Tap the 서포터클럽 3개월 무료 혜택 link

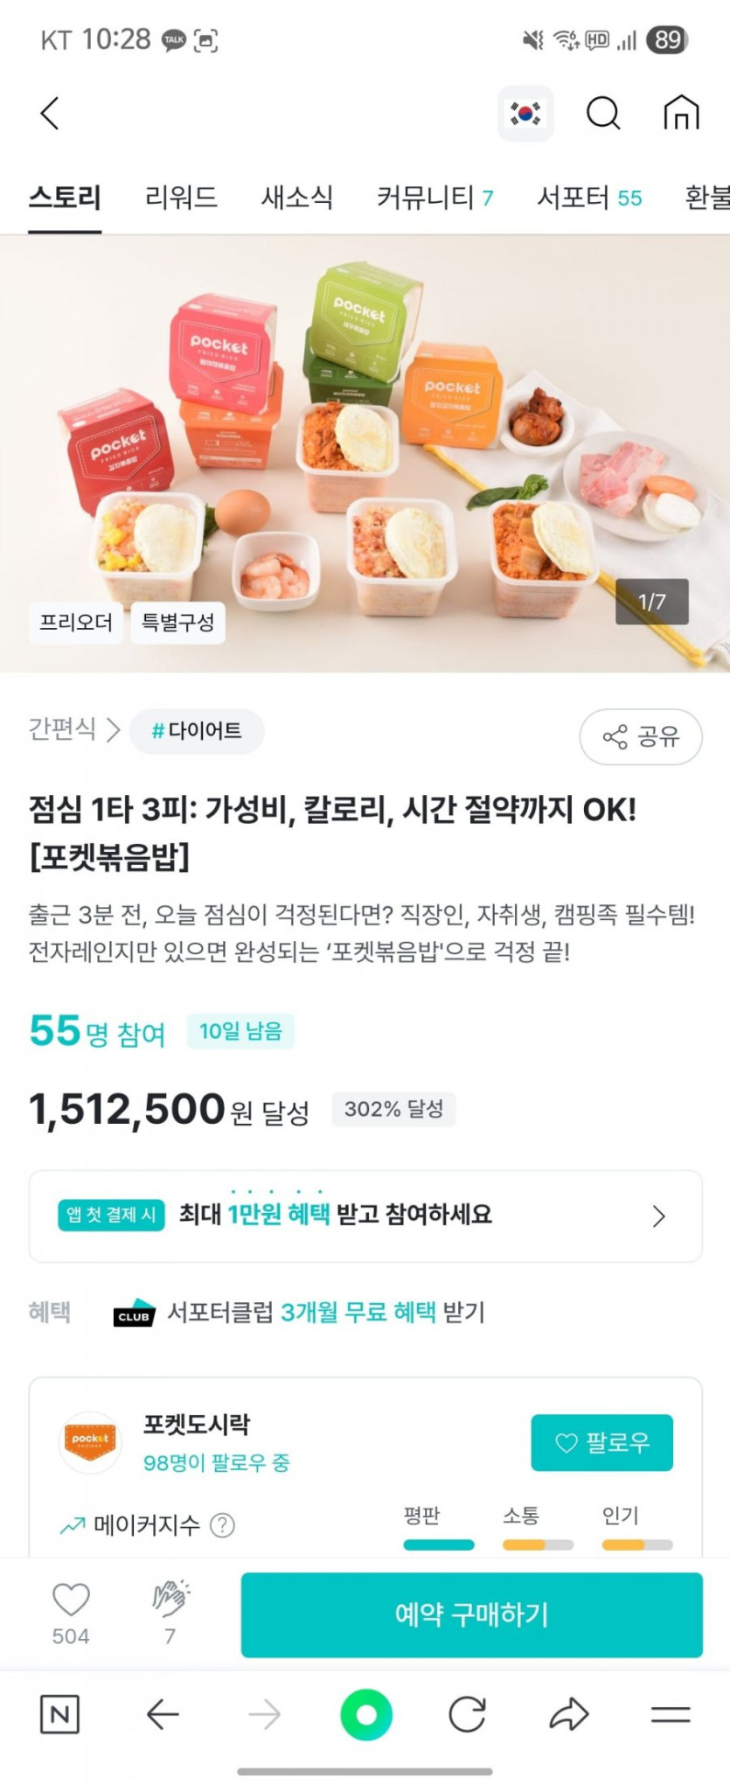point(325,1312)
